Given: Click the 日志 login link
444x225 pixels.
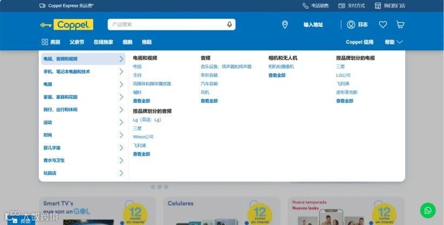Looking at the screenshot, I should point(363,25).
